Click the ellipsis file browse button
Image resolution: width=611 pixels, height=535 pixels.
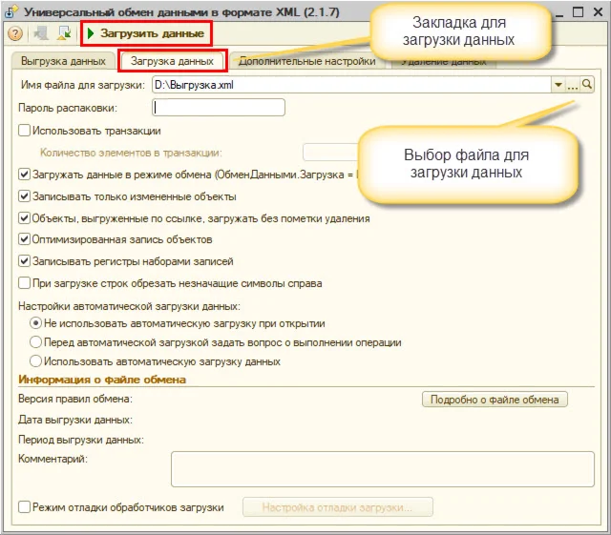573,85
